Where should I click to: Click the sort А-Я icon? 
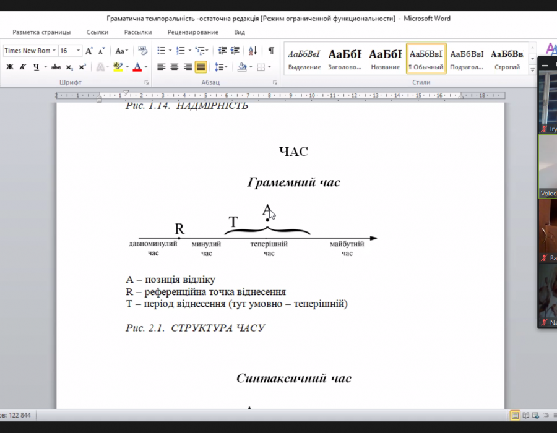[x=253, y=51]
